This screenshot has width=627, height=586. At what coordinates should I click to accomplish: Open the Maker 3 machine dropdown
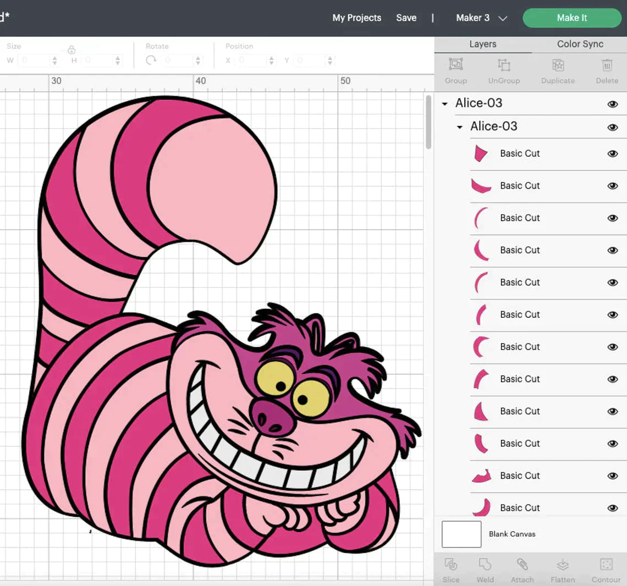(x=481, y=18)
